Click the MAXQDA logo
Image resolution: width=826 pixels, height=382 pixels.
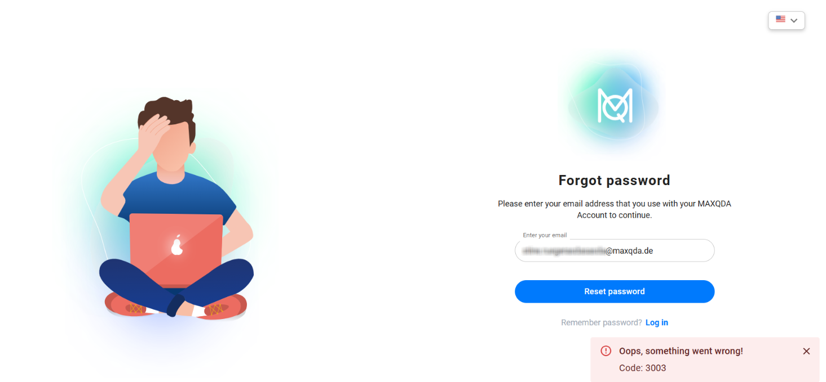tap(615, 105)
